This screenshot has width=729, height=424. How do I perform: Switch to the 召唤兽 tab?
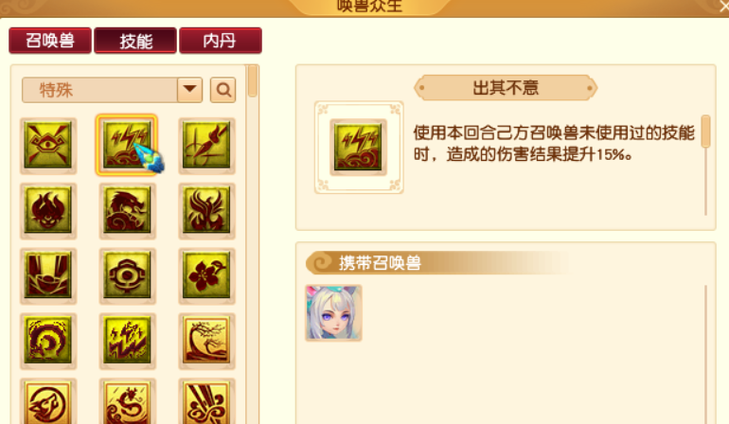point(50,41)
